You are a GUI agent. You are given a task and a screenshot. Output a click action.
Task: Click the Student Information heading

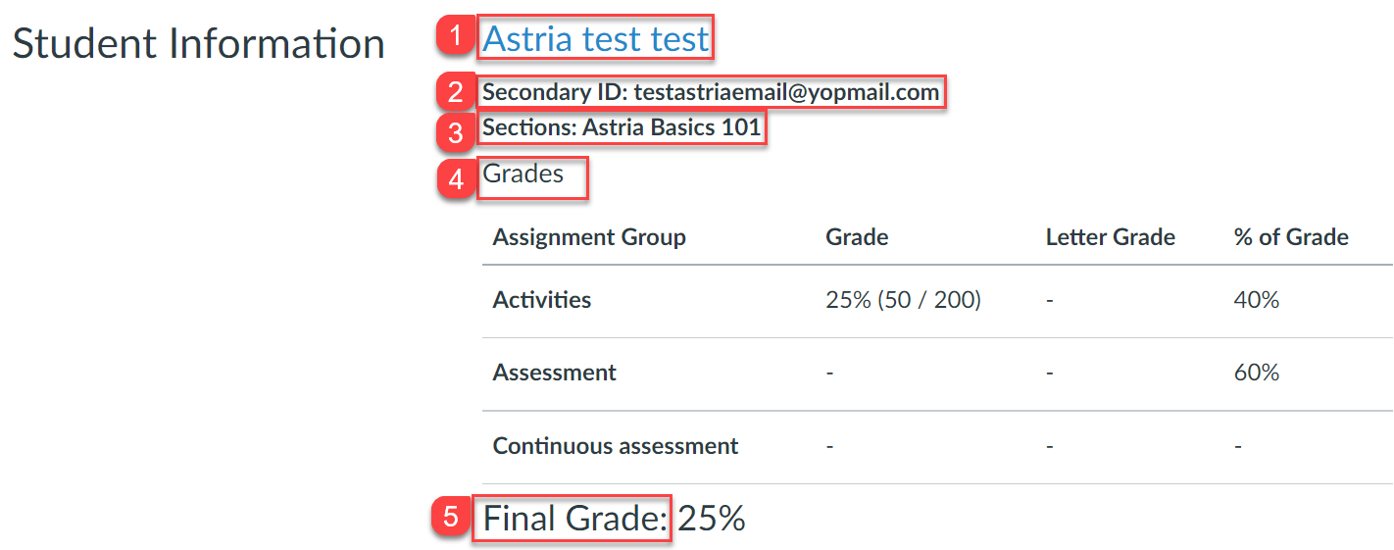(198, 44)
